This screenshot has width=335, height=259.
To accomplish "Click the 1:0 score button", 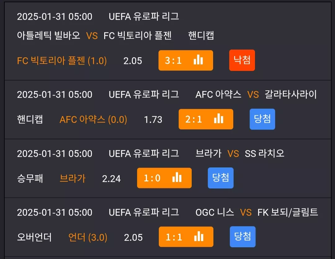I will tap(164, 178).
